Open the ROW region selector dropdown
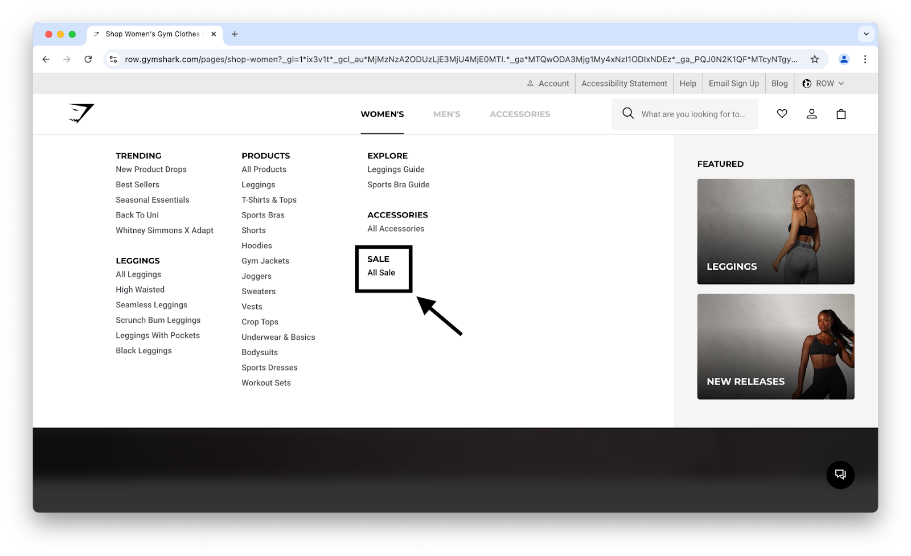 (823, 83)
